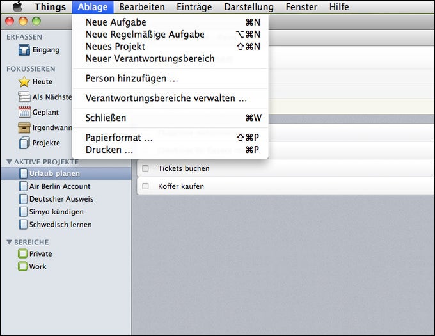The height and width of the screenshot is (336, 435).
Task: Open Verantwortungsbereiche verwalten …
Action: 170,98
